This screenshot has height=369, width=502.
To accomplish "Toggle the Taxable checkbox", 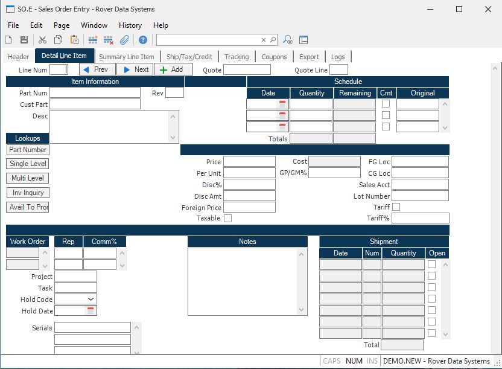I will click(227, 218).
